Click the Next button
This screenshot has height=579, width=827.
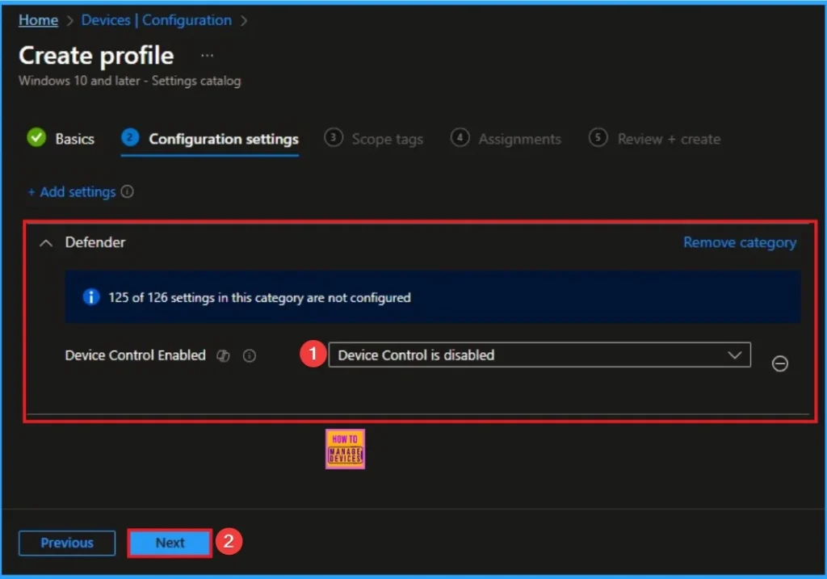(x=169, y=543)
